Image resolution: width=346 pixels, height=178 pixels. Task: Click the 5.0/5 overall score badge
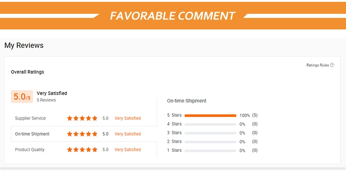click(x=22, y=97)
